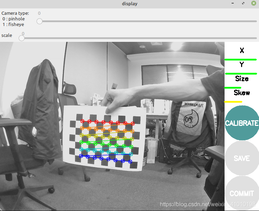This screenshot has width=259, height=211.
Task: Click the '0 : pinhole' text
Action: pyautogui.click(x=14, y=19)
